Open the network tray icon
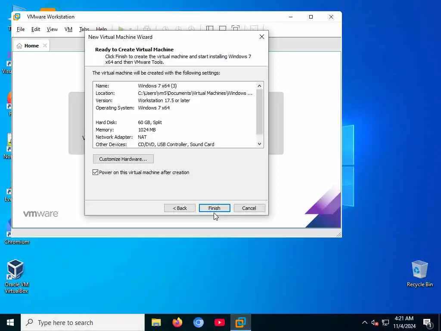The image size is (441, 331). click(x=385, y=322)
